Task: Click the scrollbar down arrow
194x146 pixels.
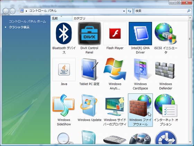Action: coord(190,142)
